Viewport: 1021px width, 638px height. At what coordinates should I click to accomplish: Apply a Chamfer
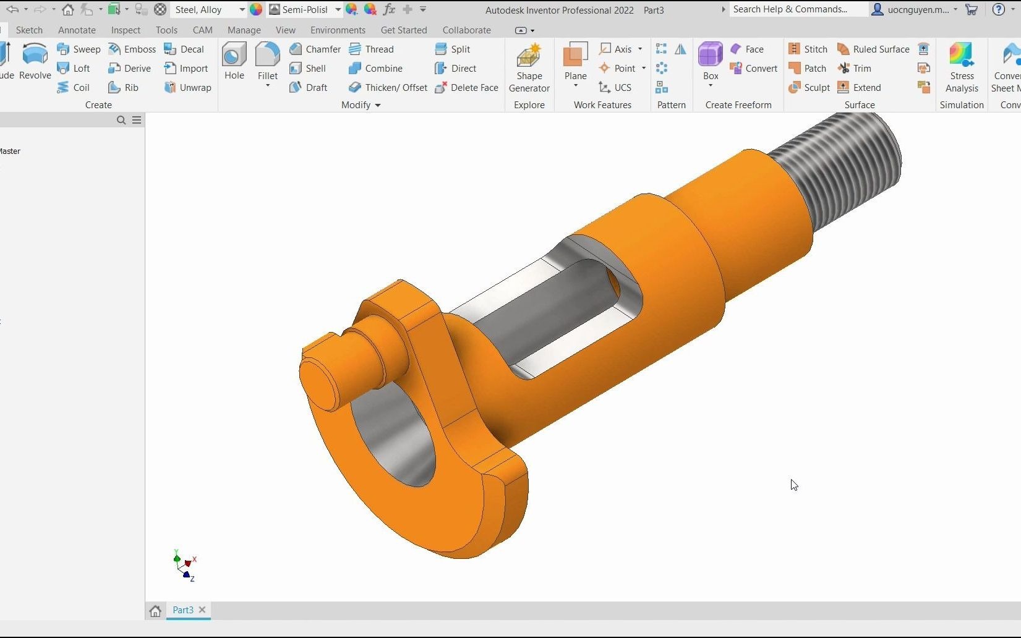coord(315,49)
